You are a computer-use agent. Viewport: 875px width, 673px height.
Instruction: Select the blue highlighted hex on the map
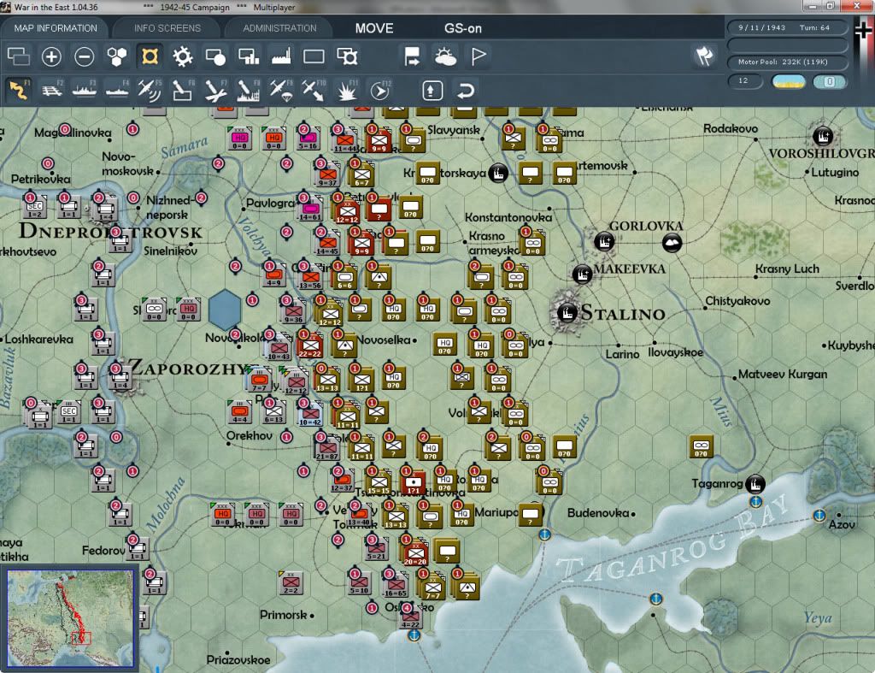pyautogui.click(x=225, y=309)
